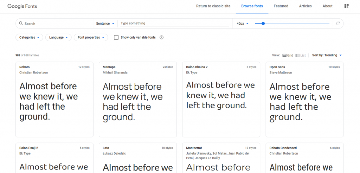Click the variable fonts info icon
Image resolution: width=360 pixels, height=173 pixels.
click(161, 38)
